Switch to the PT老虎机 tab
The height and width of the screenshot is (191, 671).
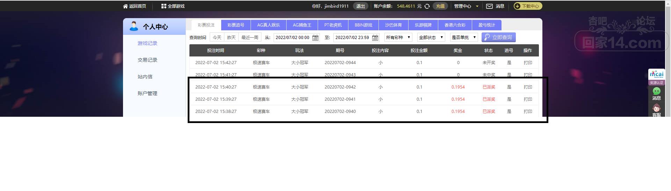tap(333, 25)
